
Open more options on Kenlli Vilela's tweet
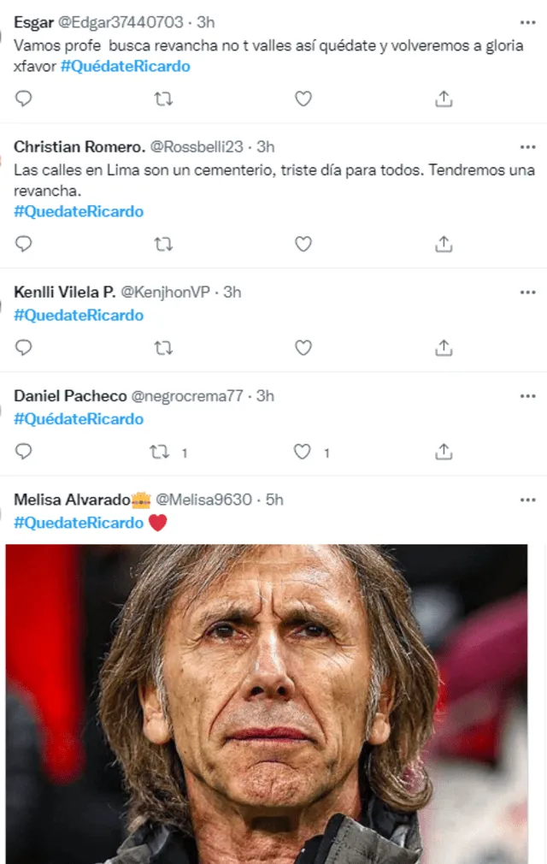pyautogui.click(x=527, y=292)
